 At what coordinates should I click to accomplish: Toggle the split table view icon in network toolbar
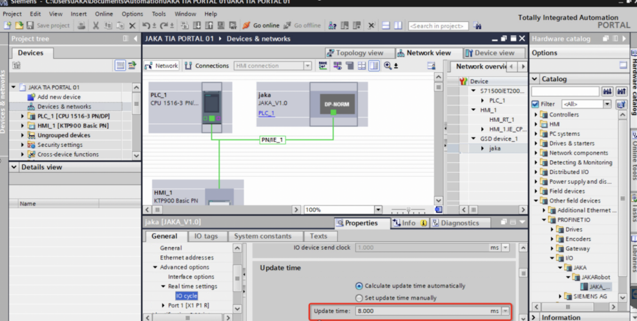point(374,66)
